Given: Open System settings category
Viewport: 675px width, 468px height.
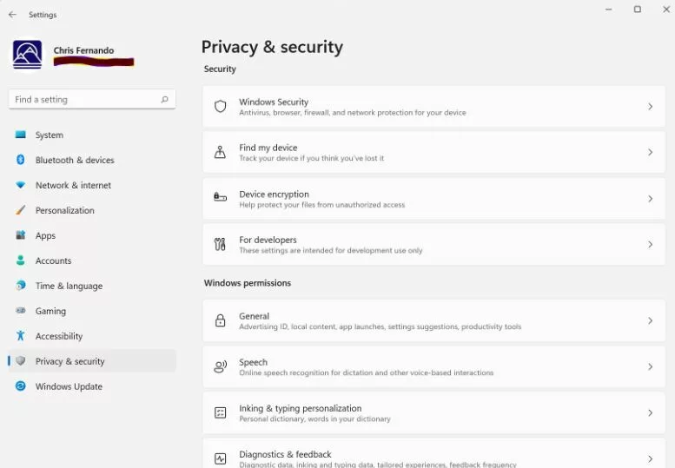Looking at the screenshot, I should click(x=92, y=135).
